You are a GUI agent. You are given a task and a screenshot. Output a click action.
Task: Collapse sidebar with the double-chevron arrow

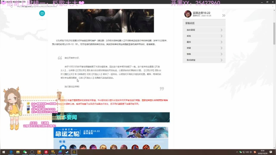click(223, 15)
